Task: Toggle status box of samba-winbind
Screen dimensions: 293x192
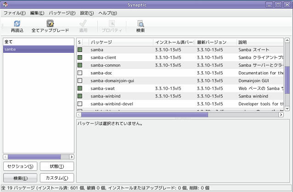Action: [x=80, y=96]
